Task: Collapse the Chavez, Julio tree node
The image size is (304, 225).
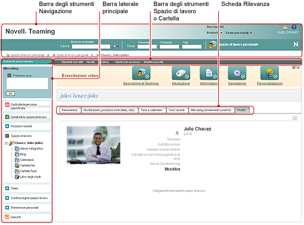Action: click(6, 143)
